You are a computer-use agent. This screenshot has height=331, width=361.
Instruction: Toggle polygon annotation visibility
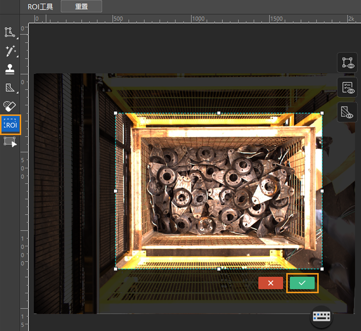(348, 63)
